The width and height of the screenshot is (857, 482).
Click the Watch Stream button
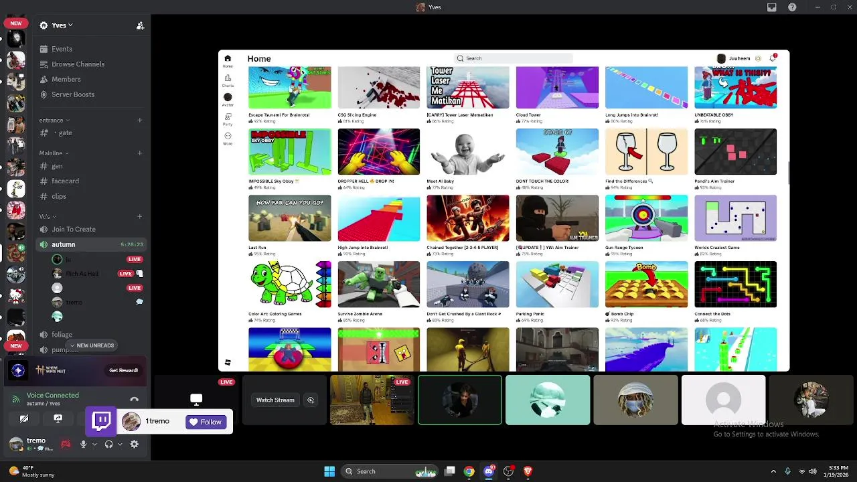point(275,400)
